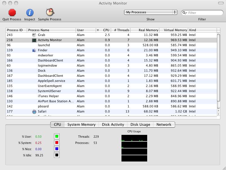
Task: Click the 21.00 MB Finder memory value
Action: tap(151, 50)
